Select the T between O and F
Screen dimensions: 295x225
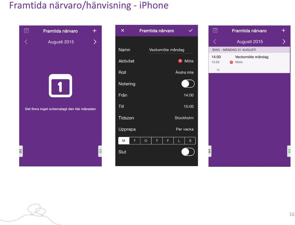coord(157,141)
